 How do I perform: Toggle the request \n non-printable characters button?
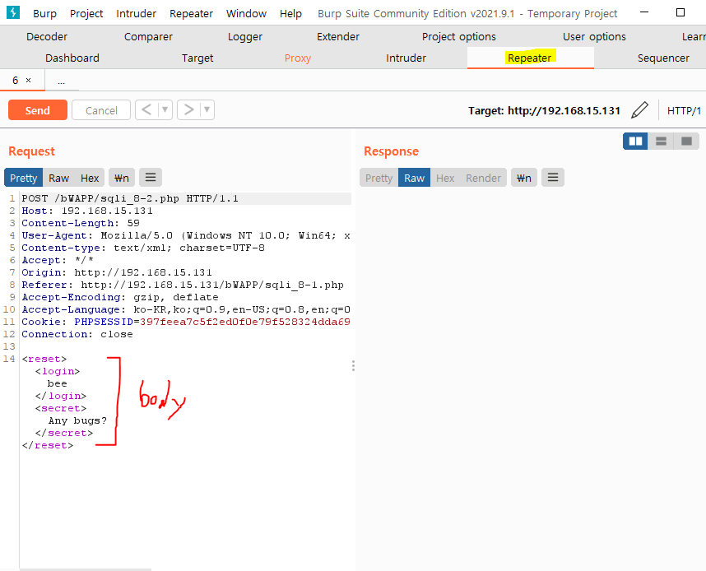click(x=122, y=178)
